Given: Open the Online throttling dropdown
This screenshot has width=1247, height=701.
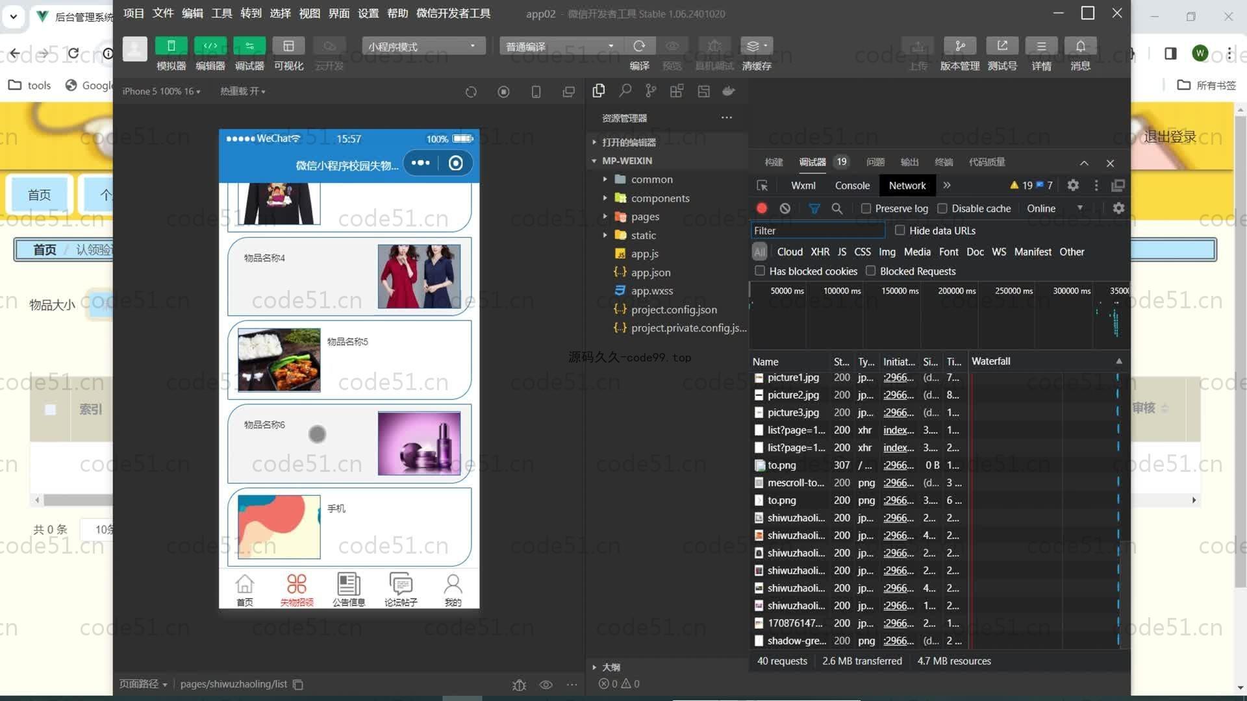Looking at the screenshot, I should click(1055, 208).
